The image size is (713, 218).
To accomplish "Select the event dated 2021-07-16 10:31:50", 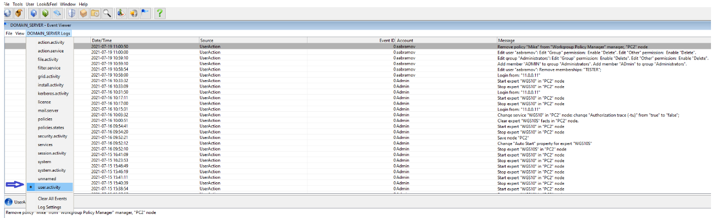I will (x=358, y=92).
